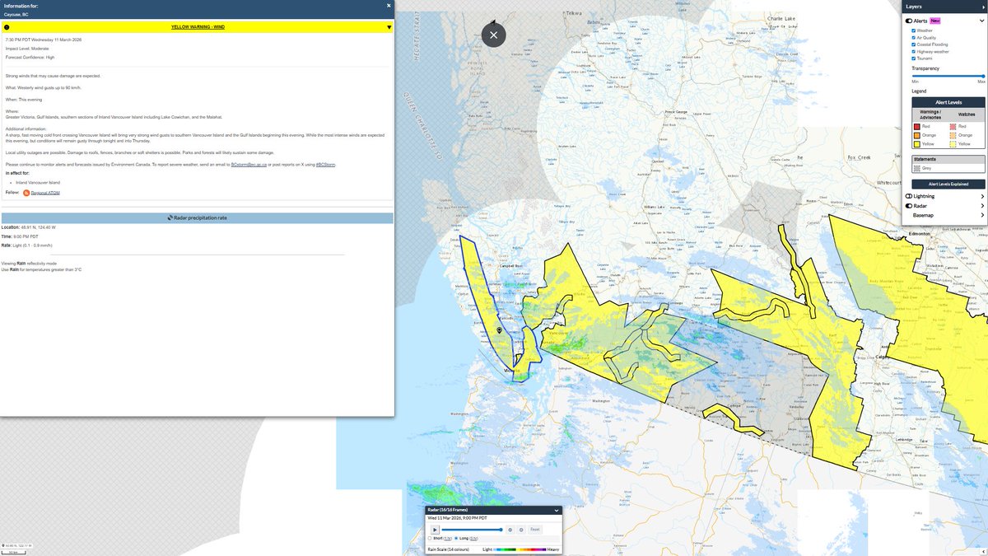Collapse the Layers panel arrow
Screen dimensions: 988x556
983,7
